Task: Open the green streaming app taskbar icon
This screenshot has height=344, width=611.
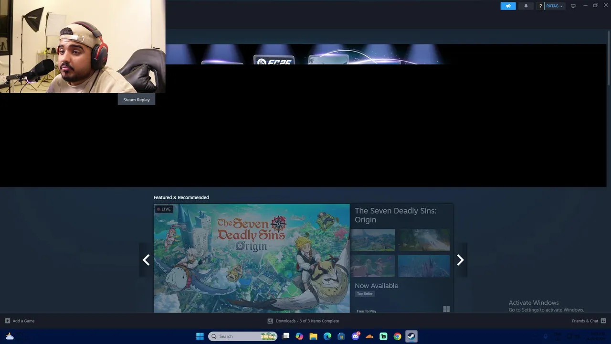Action: point(383,336)
